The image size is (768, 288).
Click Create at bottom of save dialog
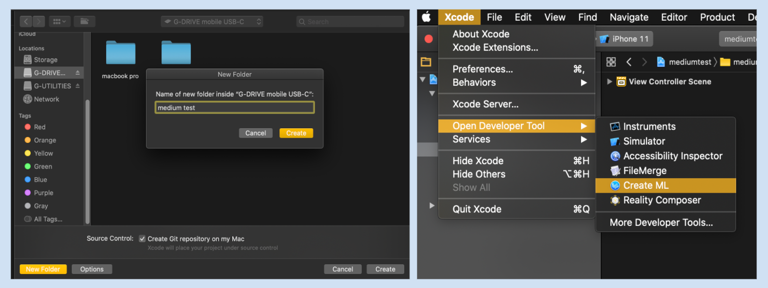point(385,269)
